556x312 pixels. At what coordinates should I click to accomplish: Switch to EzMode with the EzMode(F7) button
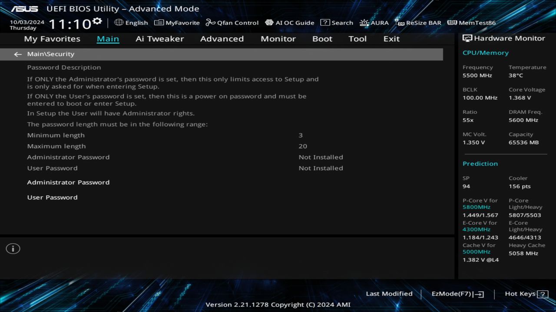point(457,293)
